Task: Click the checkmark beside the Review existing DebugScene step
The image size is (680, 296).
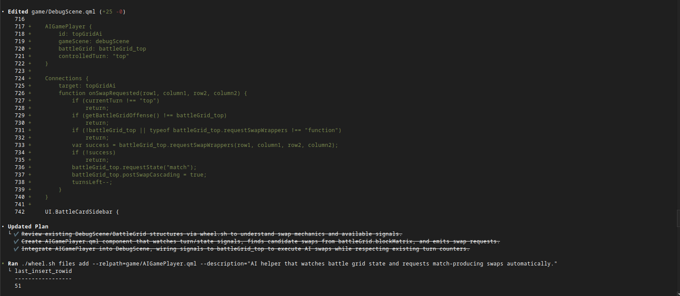Action: pyautogui.click(x=17, y=234)
